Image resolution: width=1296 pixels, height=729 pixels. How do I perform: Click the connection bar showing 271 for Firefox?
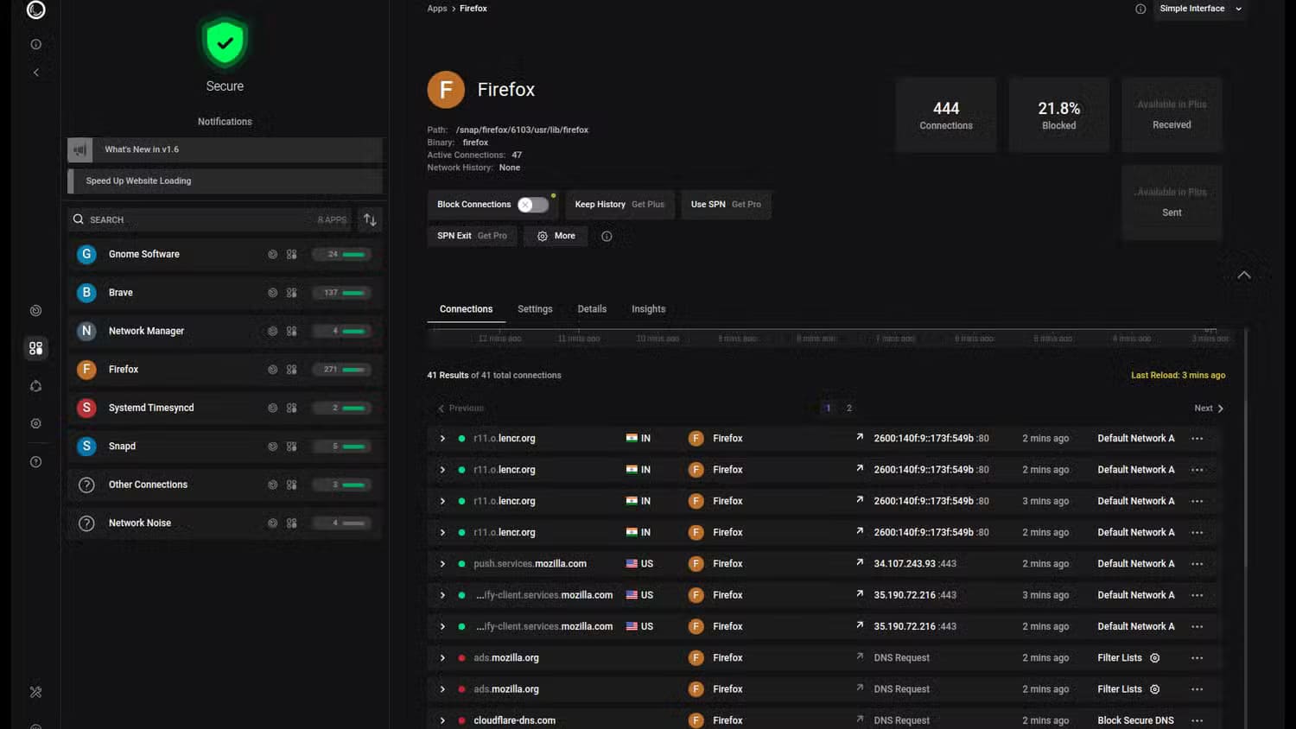click(342, 370)
